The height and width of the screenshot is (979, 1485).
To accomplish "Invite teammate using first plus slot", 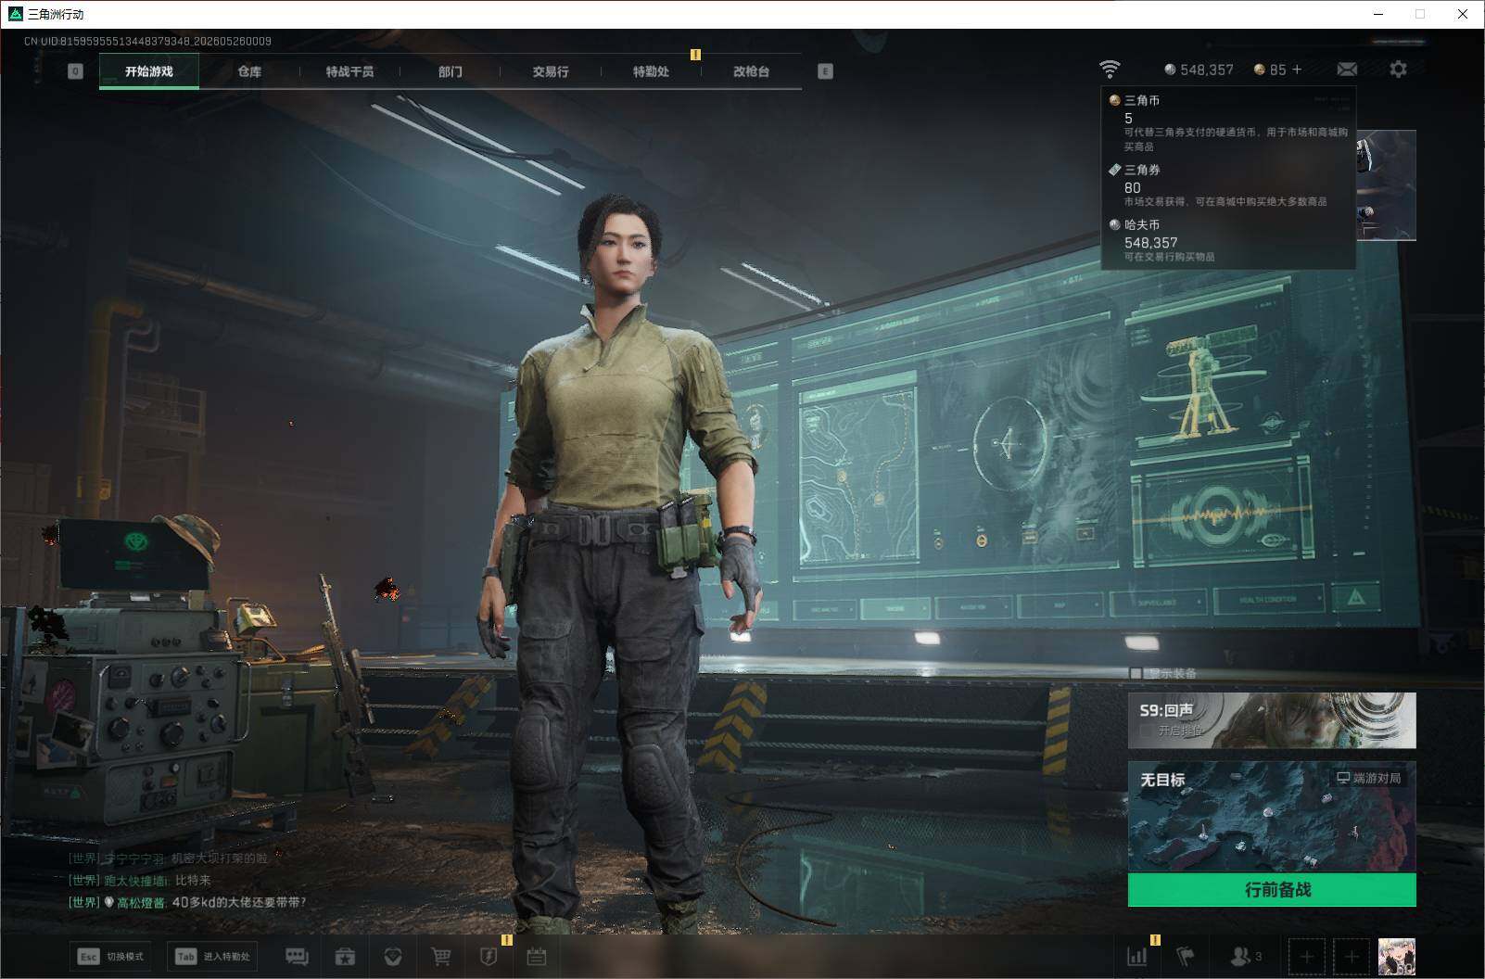I will [x=1306, y=956].
